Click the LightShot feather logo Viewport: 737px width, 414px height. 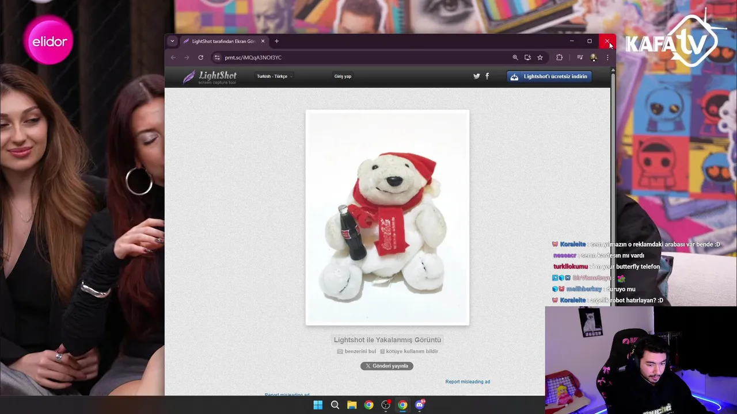(x=210, y=77)
